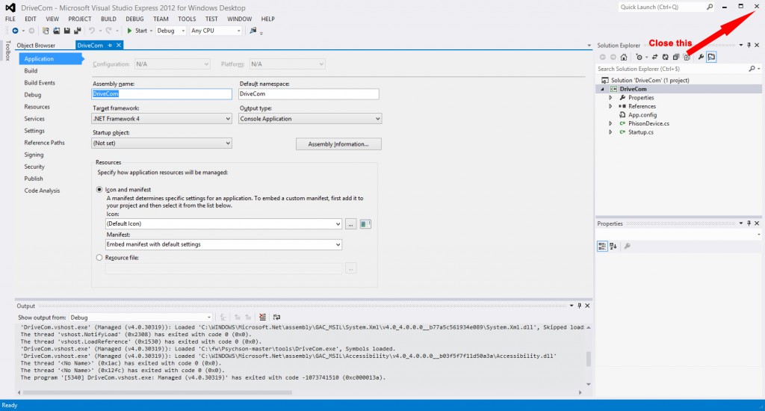Switch to the Object Browser tab
The width and height of the screenshot is (765, 411).
click(36, 46)
